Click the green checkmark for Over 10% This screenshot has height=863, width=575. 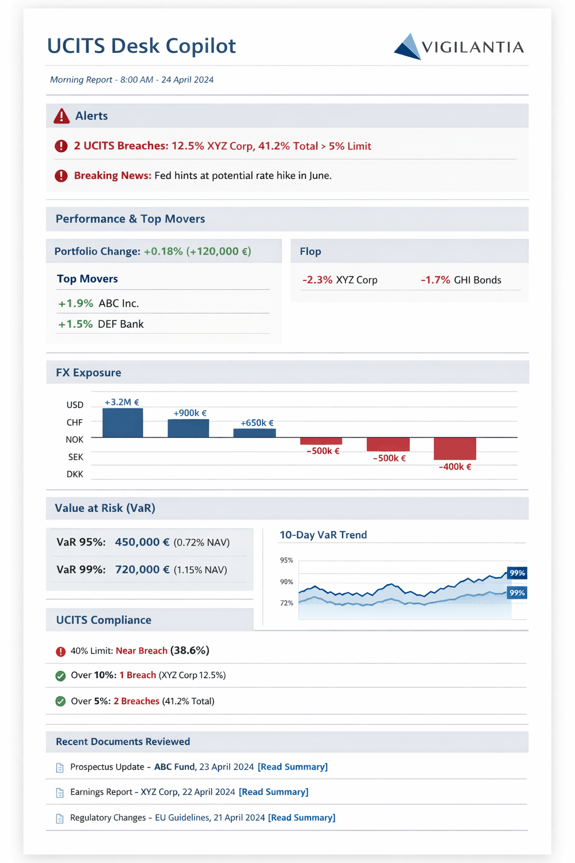(61, 675)
